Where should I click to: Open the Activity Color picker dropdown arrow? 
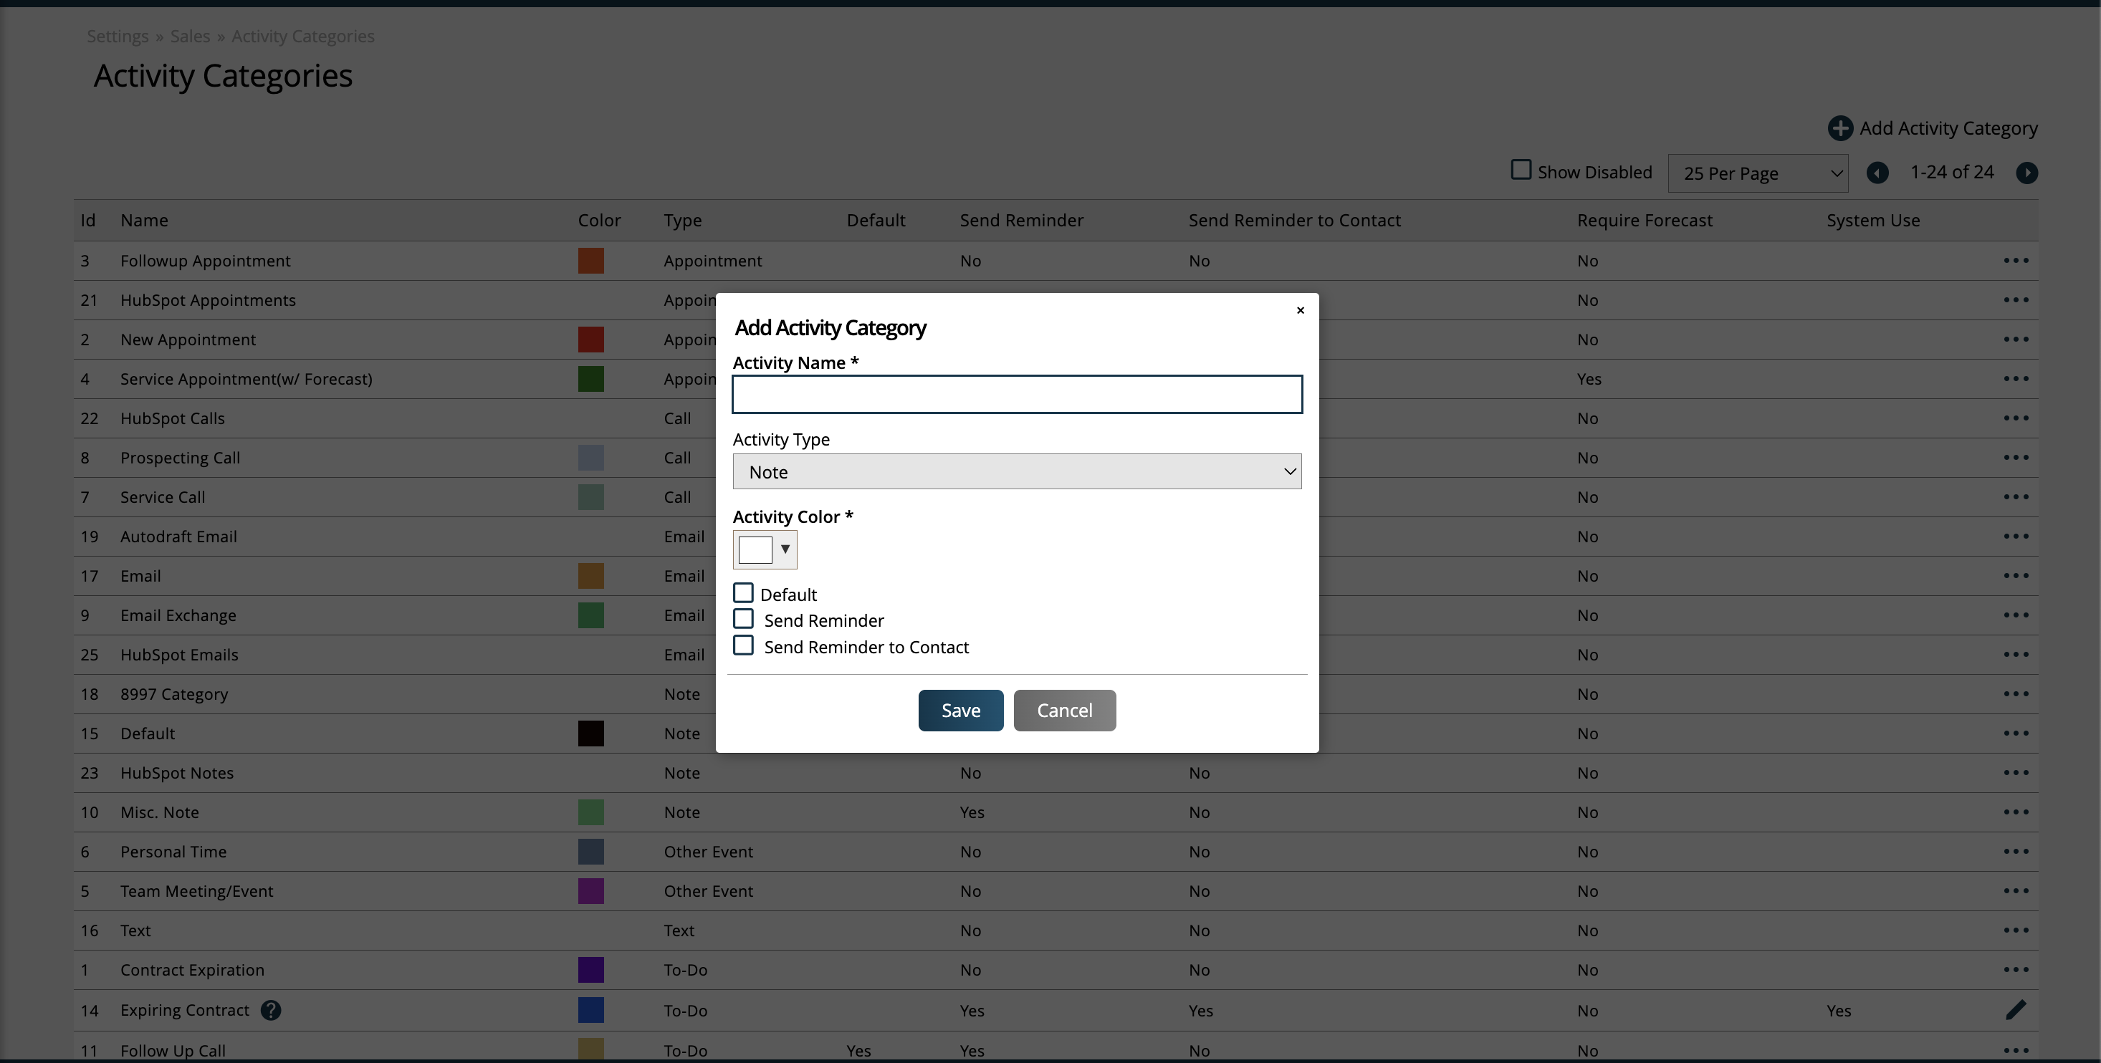tap(785, 549)
